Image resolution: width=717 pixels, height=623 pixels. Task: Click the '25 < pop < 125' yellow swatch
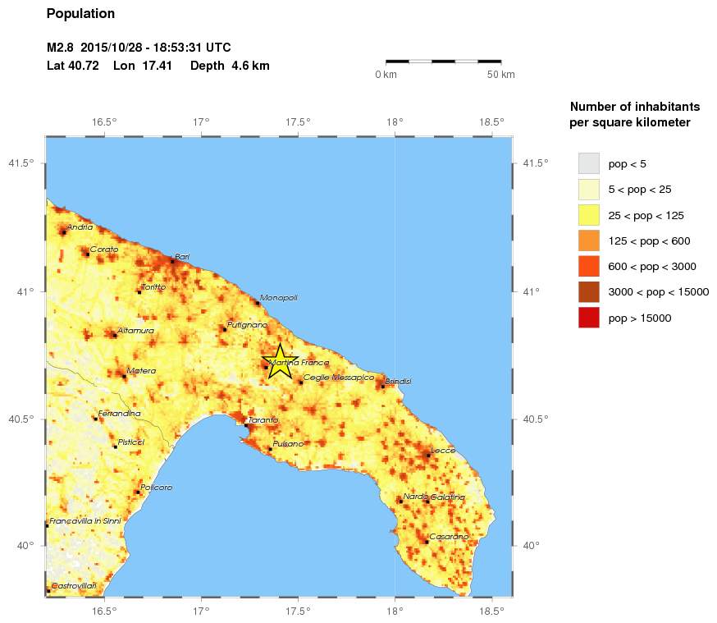pyautogui.click(x=588, y=215)
